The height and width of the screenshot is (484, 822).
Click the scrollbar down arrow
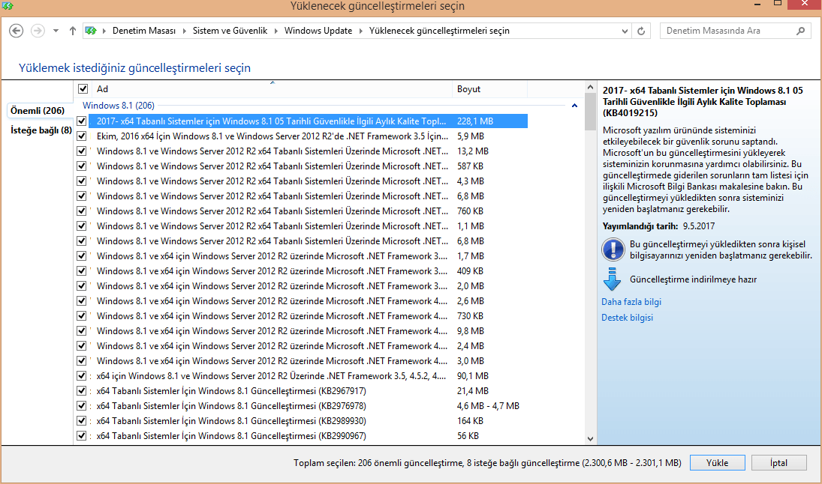coord(590,439)
